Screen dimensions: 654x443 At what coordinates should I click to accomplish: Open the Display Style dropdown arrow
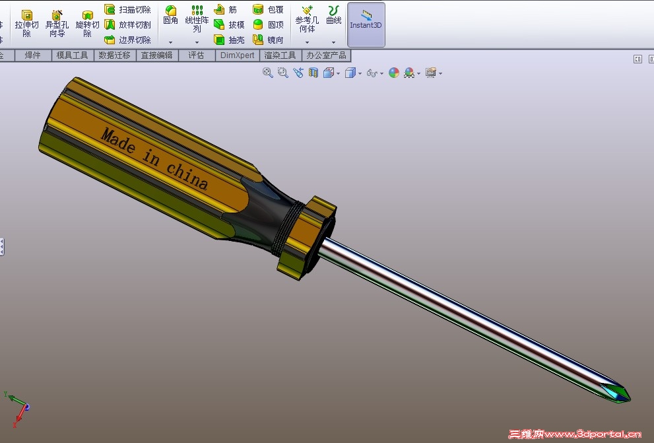(360, 74)
